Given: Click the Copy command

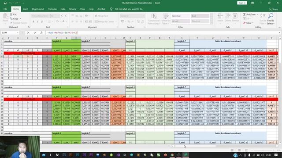Looking at the screenshot, I should pyautogui.click(x=14, y=18).
